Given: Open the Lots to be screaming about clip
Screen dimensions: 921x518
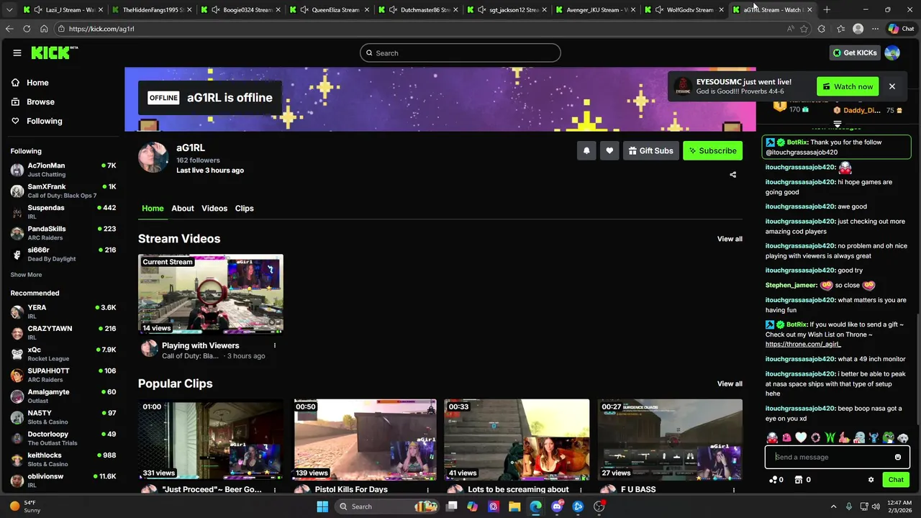Looking at the screenshot, I should [517, 440].
